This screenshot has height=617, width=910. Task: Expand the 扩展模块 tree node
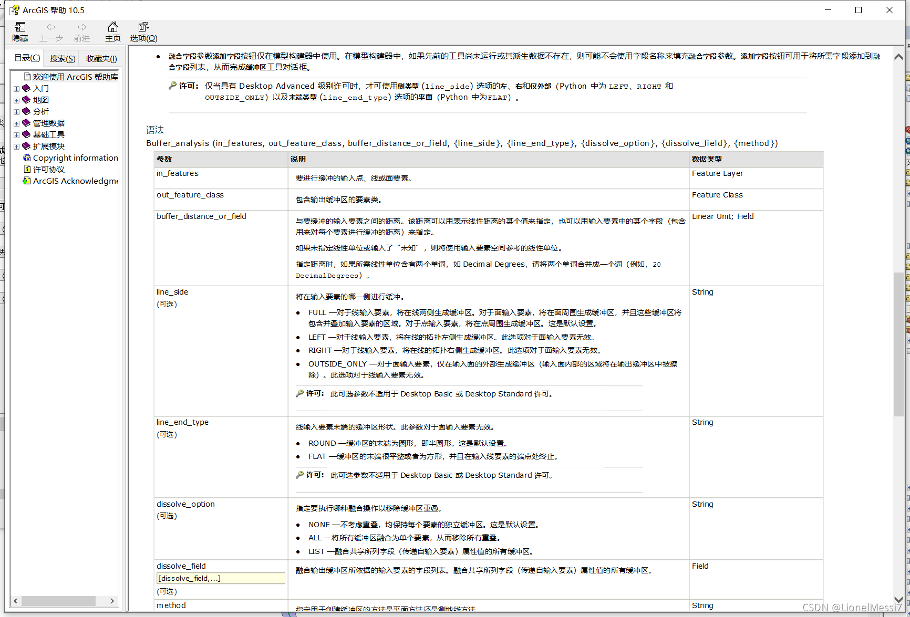tap(16, 147)
